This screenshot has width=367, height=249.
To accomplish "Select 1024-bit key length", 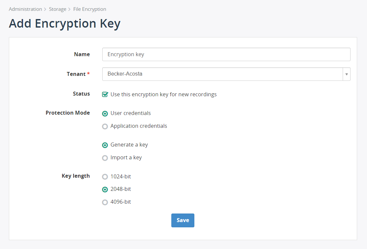I will (x=105, y=176).
